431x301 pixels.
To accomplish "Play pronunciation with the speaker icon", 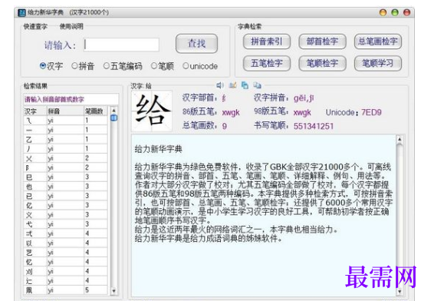I will click(220, 85).
